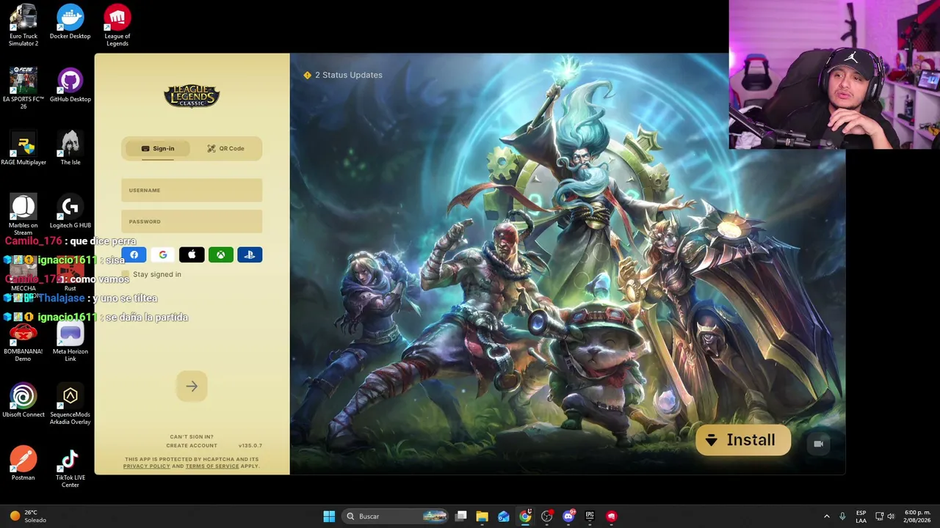Select The Isle desktop shortcut

click(x=70, y=149)
